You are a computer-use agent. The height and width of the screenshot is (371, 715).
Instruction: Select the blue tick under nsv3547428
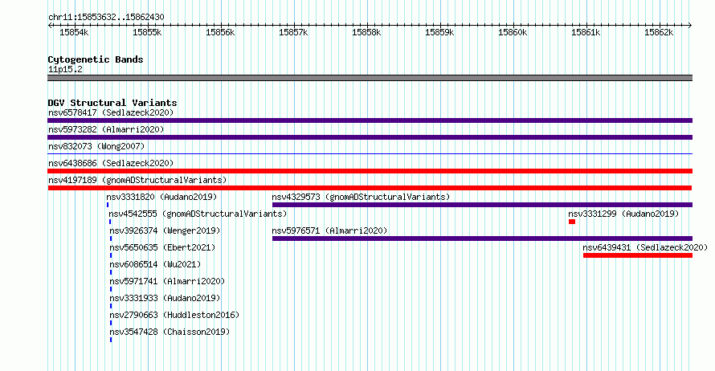pyautogui.click(x=111, y=340)
